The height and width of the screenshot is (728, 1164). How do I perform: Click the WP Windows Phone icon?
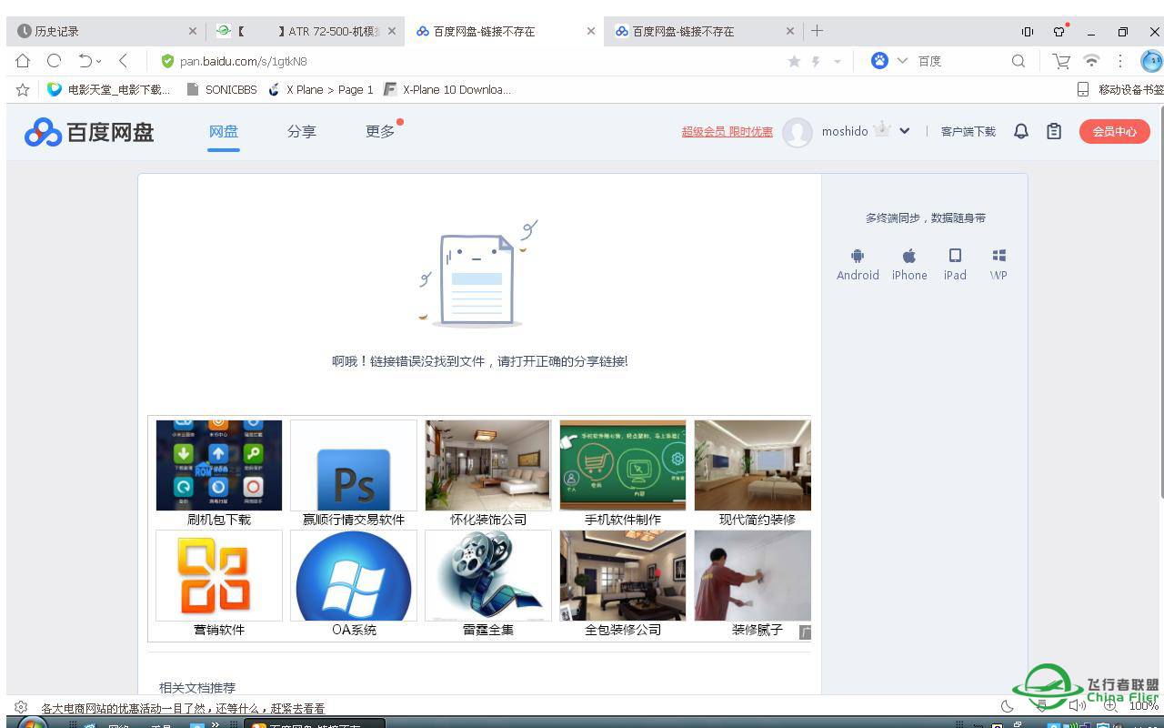click(x=999, y=256)
